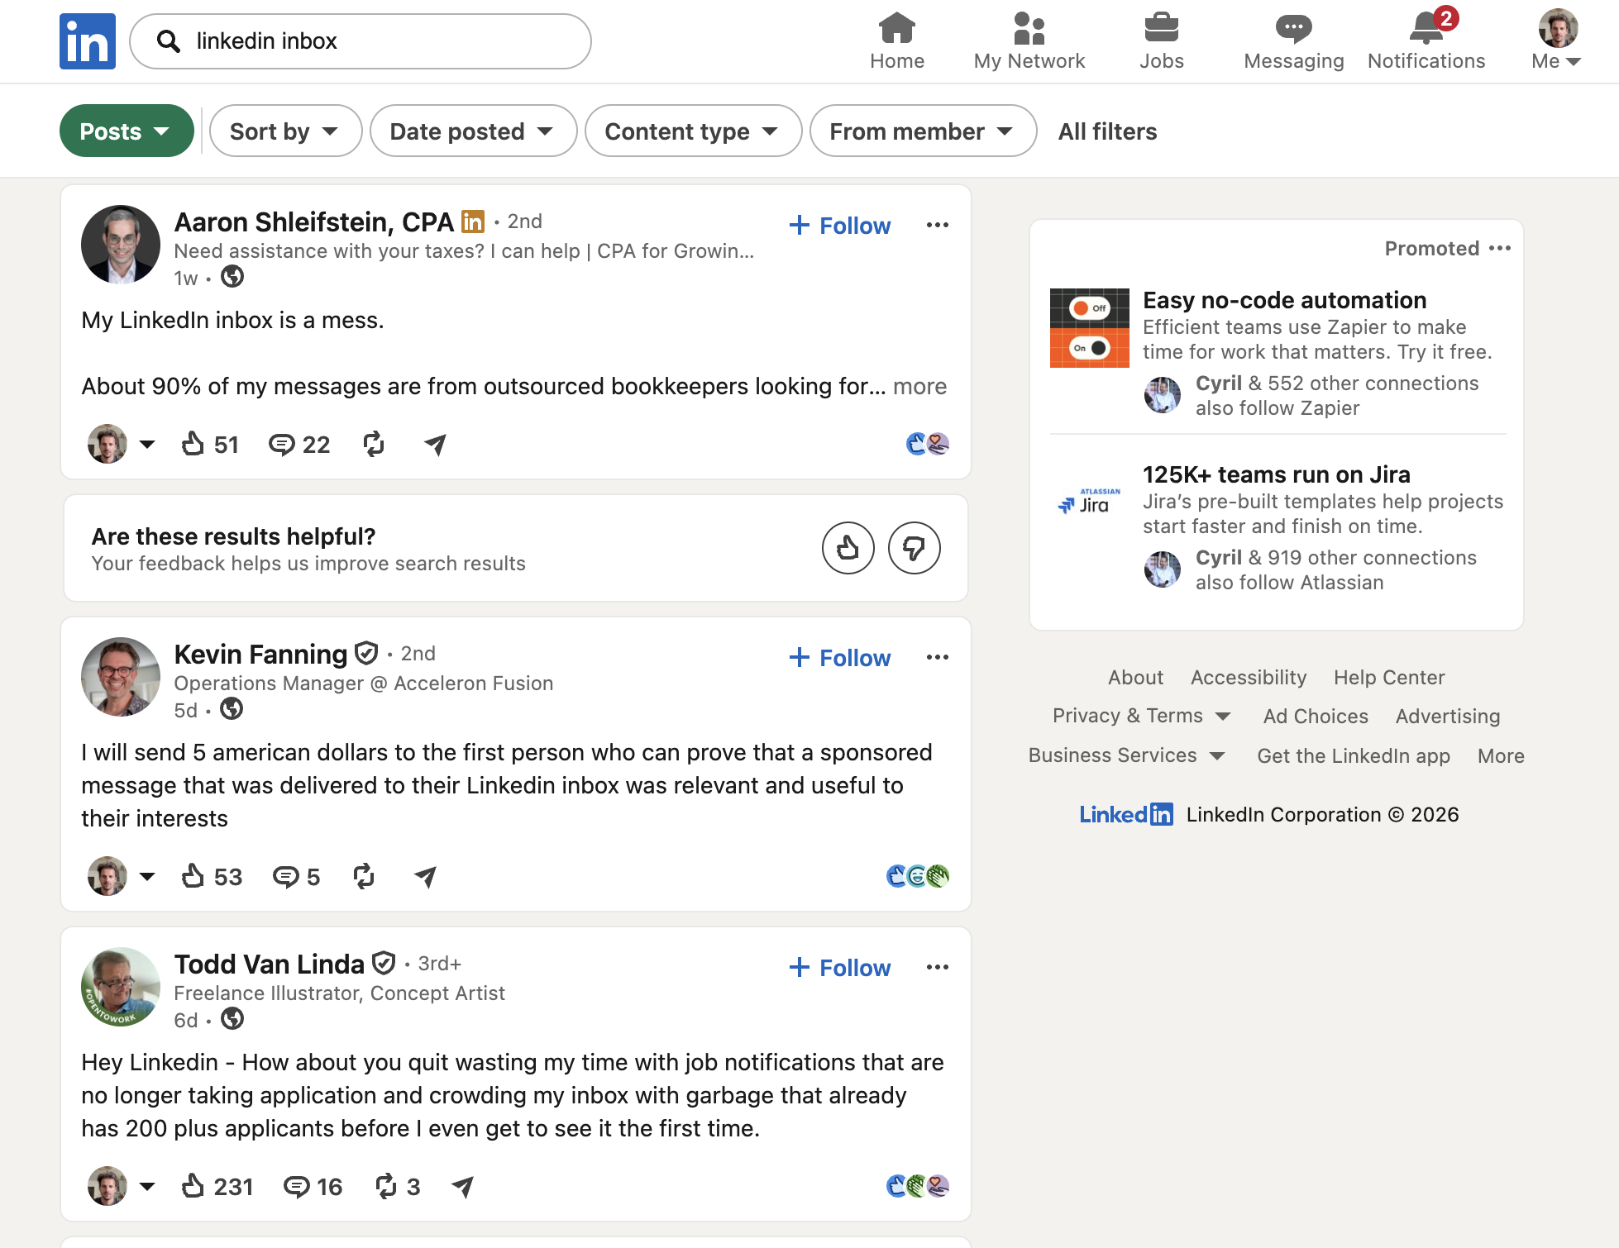Viewport: 1619px width, 1248px height.
Task: Like Todd Van Linda's post
Action: click(x=217, y=1187)
